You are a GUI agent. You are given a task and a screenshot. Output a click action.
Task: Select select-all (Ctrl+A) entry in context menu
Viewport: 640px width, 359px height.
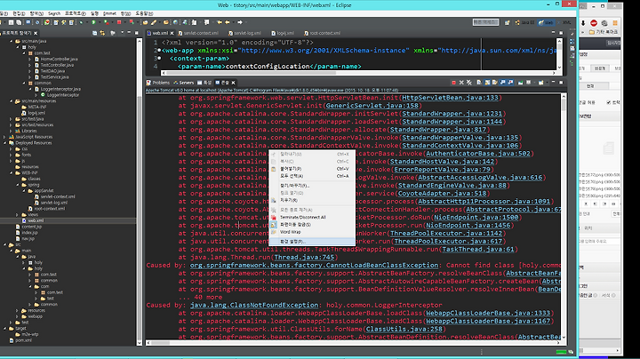click(x=312, y=176)
